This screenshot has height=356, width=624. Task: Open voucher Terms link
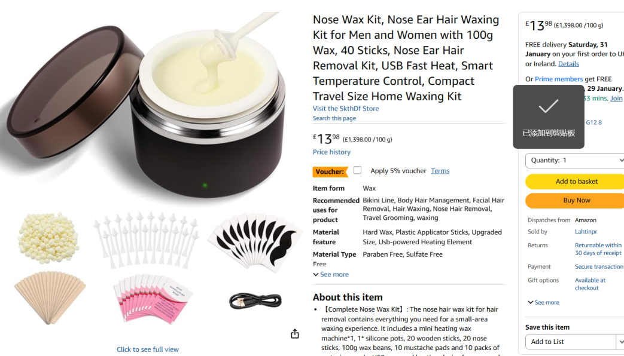point(440,171)
